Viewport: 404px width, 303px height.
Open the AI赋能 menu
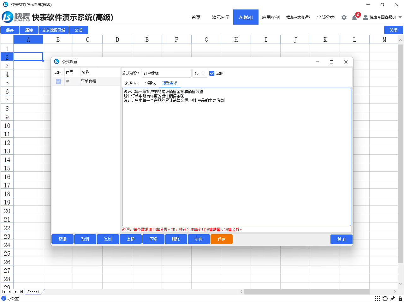pos(246,17)
